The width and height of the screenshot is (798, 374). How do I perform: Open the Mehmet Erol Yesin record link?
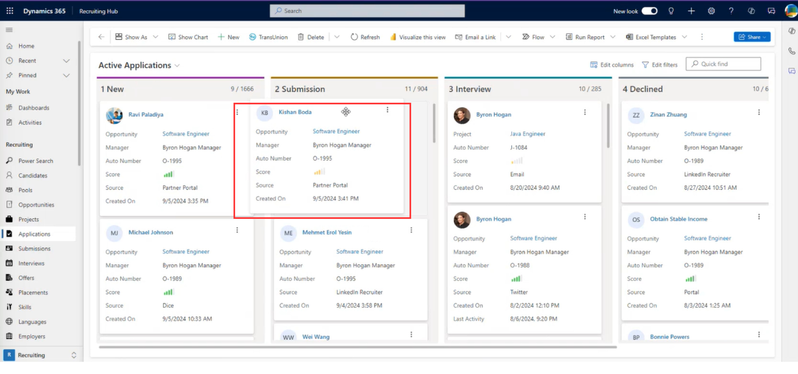pos(327,232)
